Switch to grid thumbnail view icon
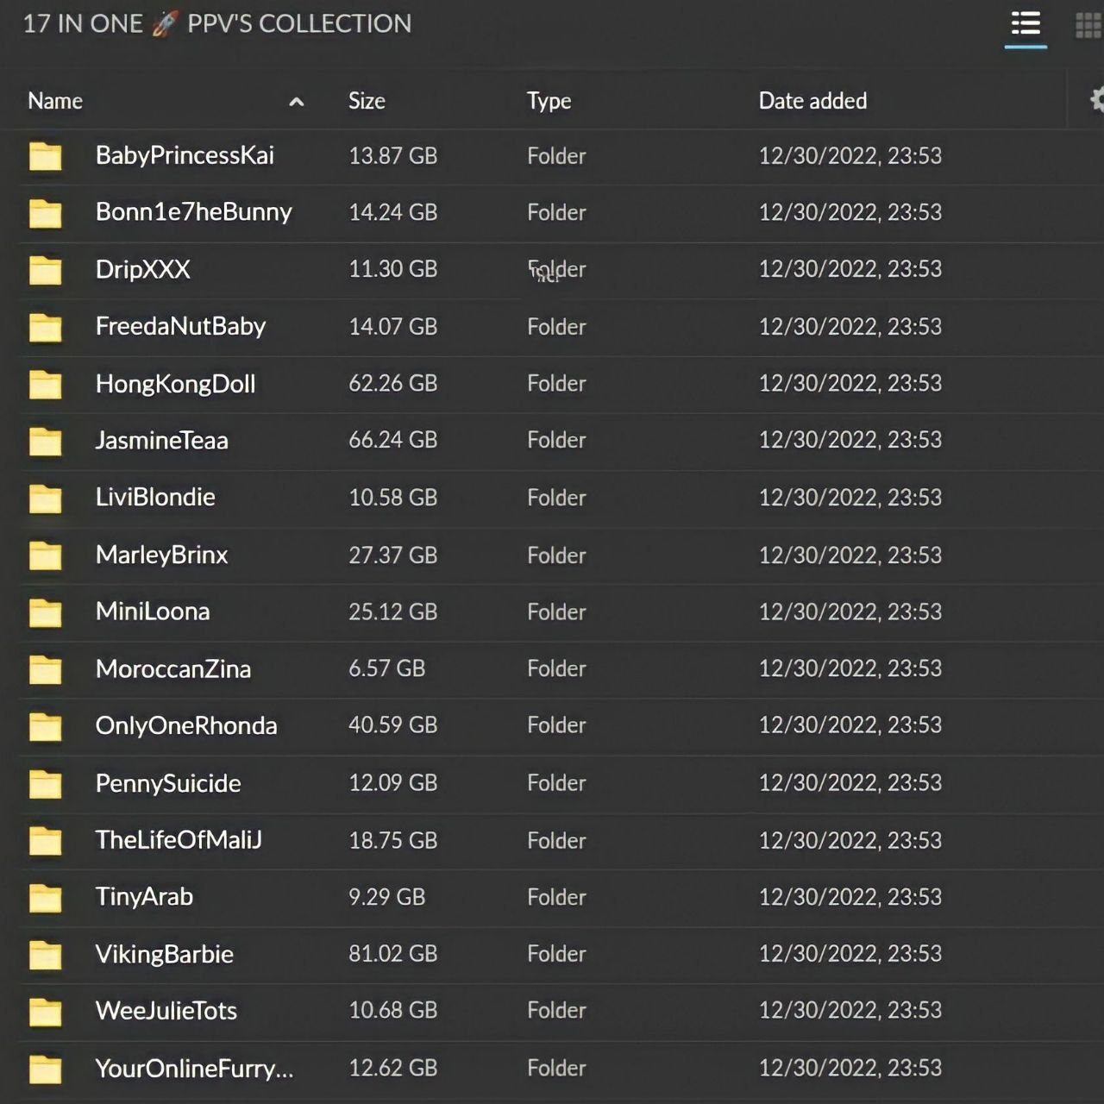 (x=1088, y=25)
